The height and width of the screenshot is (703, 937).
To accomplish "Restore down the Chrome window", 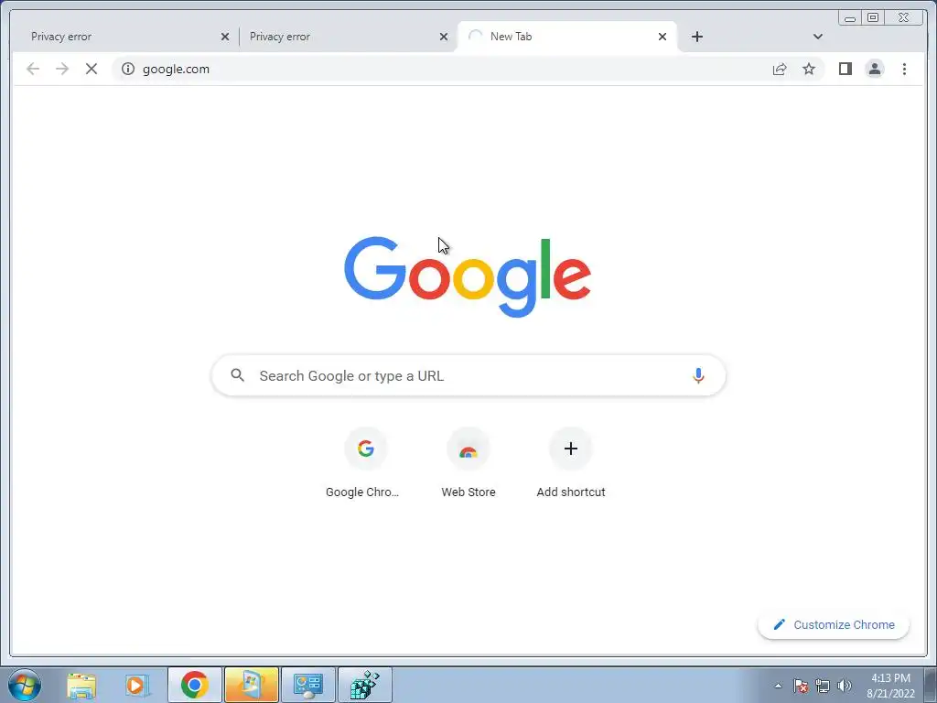I will pos(872,18).
